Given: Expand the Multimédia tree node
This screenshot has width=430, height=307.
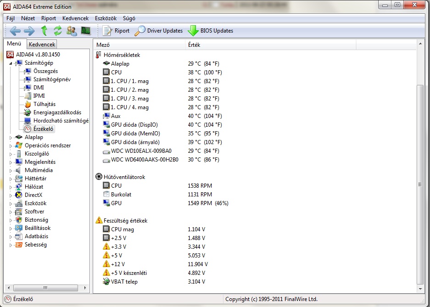Looking at the screenshot, I should point(11,171).
